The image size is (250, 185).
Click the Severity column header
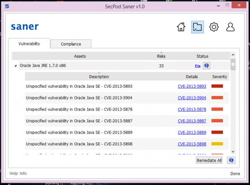(x=220, y=77)
